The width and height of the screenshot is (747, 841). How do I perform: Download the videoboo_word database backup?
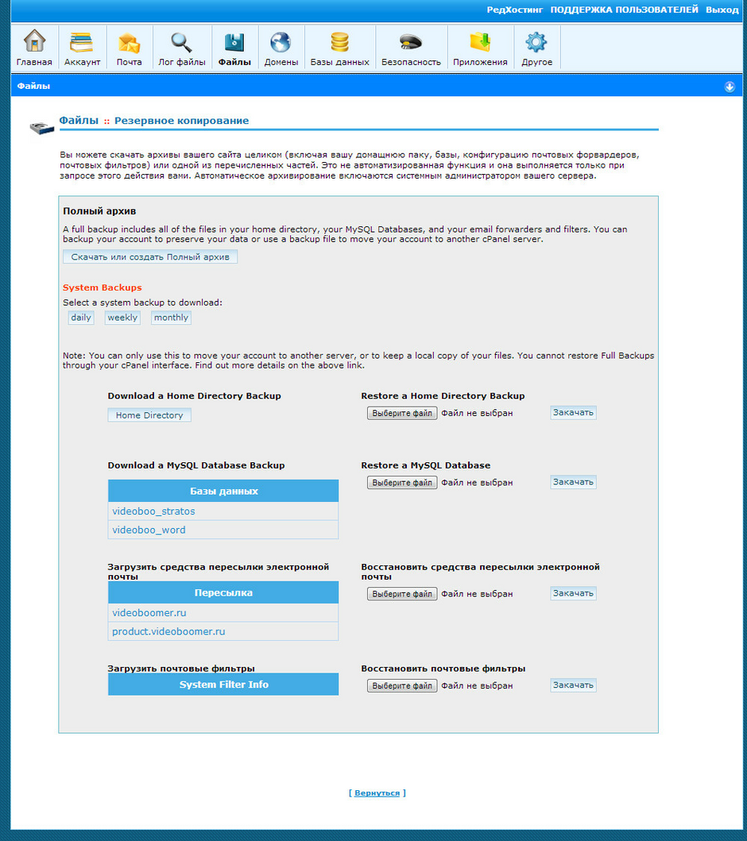coord(149,530)
